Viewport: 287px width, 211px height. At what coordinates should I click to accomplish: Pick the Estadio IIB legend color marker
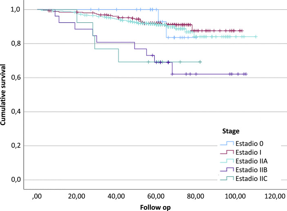226,169
